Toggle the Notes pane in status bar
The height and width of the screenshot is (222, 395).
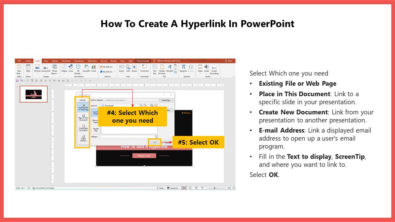161,188
